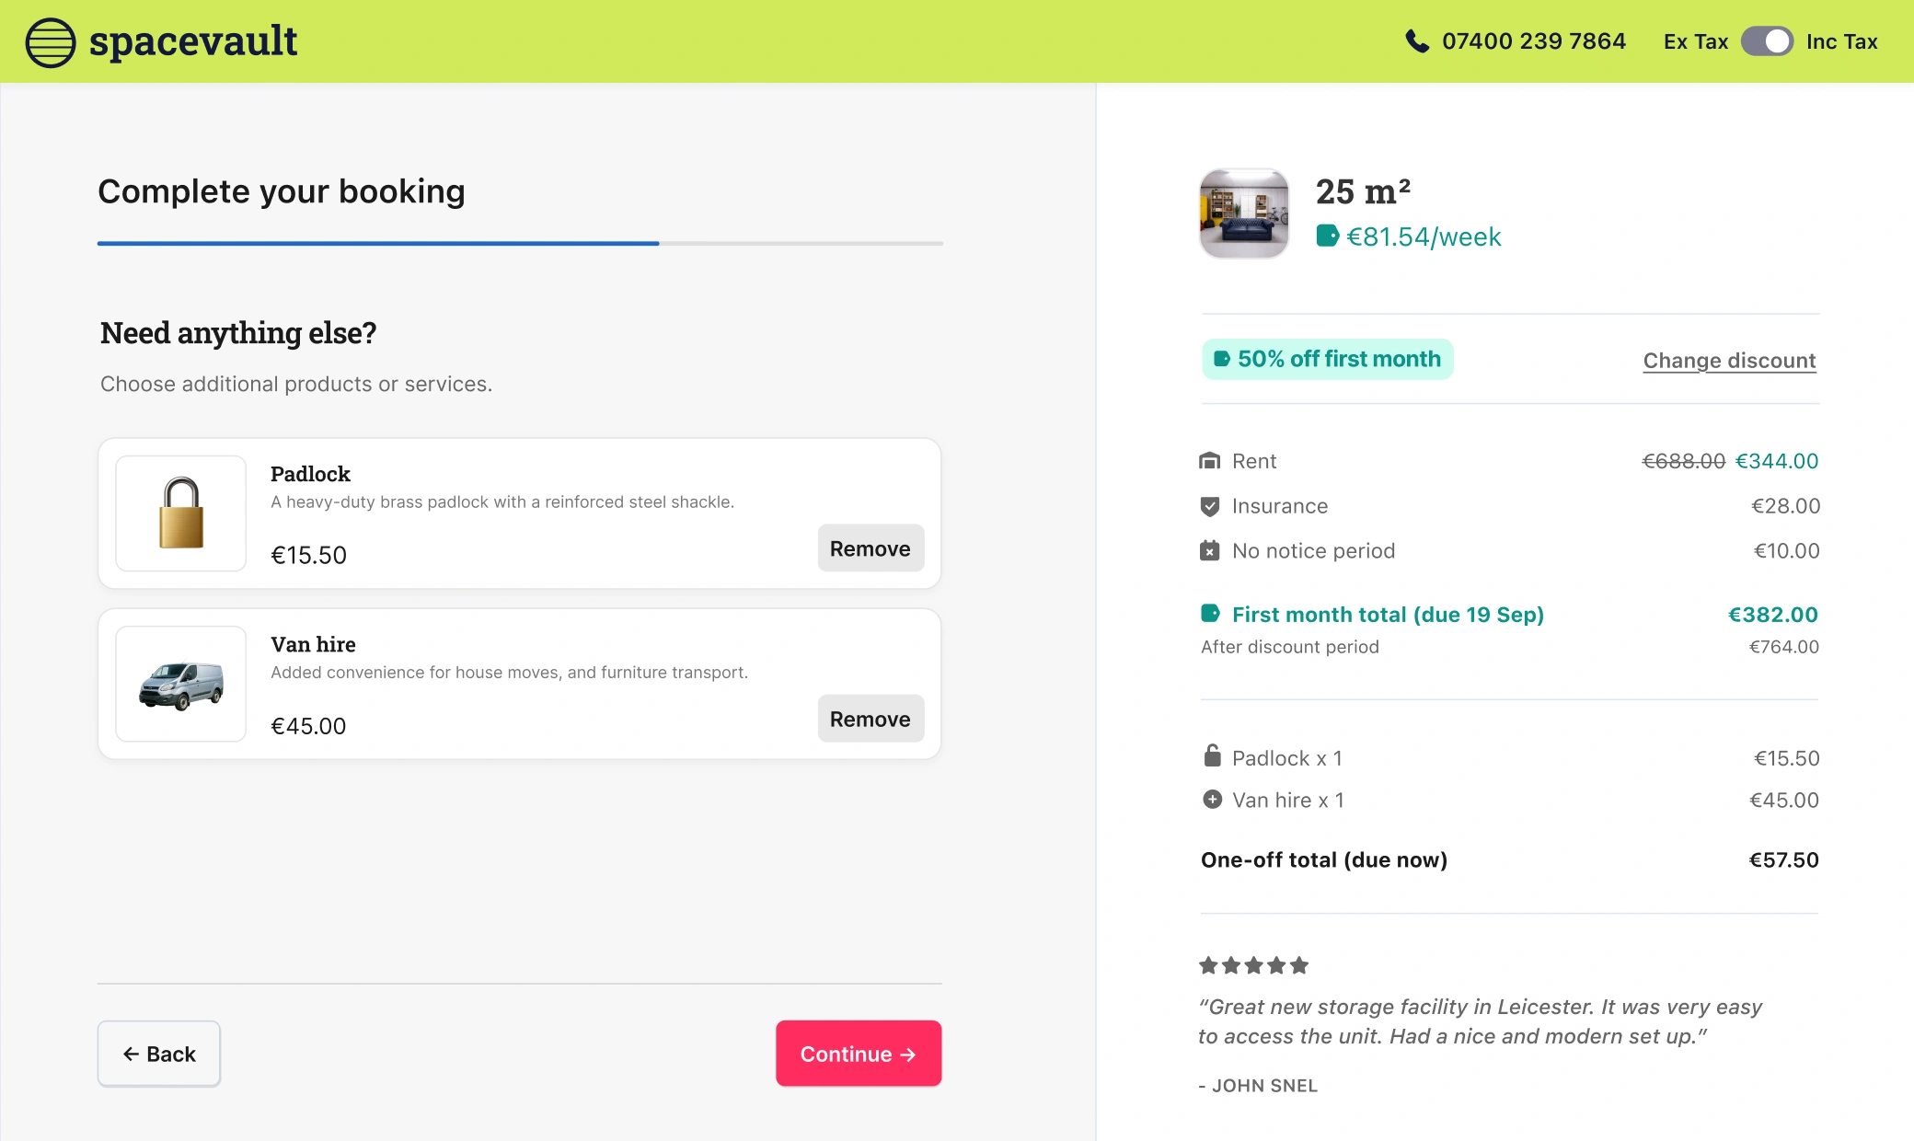Click the booking progress bar

520,243
